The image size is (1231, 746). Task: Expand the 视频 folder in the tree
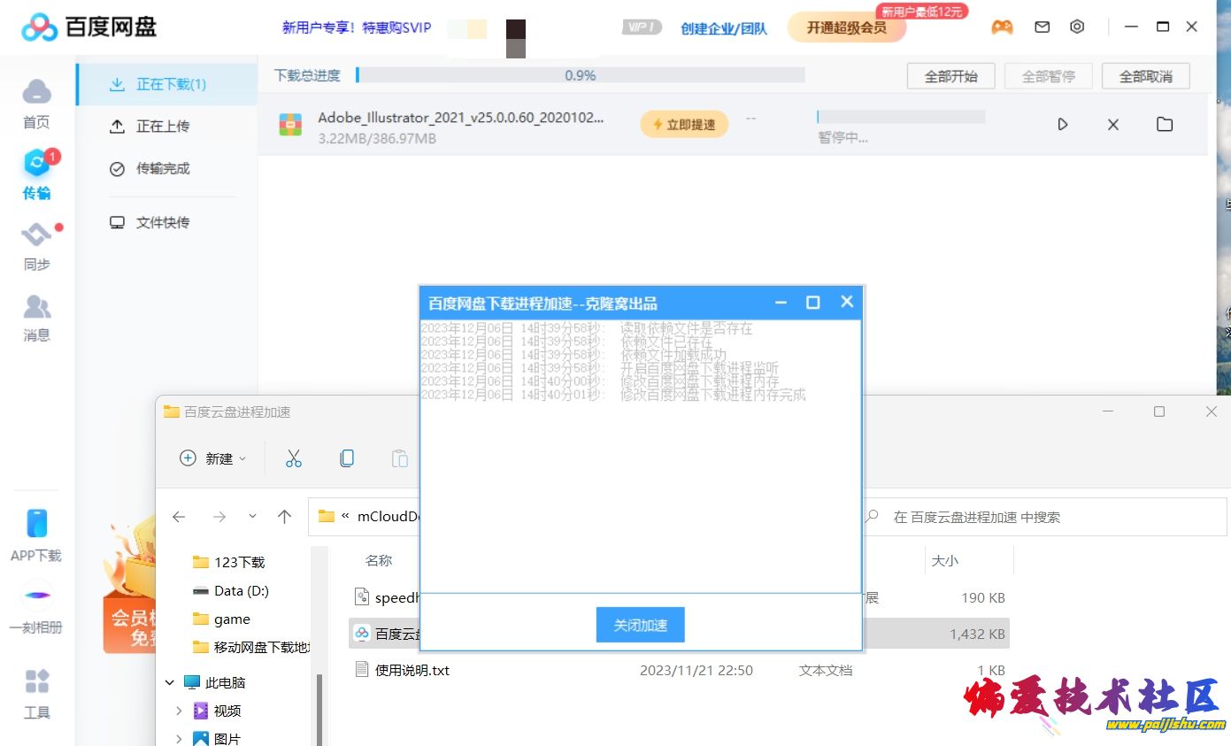point(178,711)
